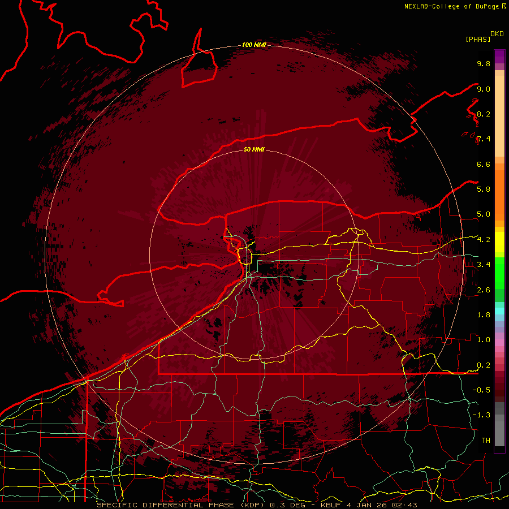The image size is (509, 509).
Task: Click the 8.2 value on the legend
Action: click(x=484, y=114)
